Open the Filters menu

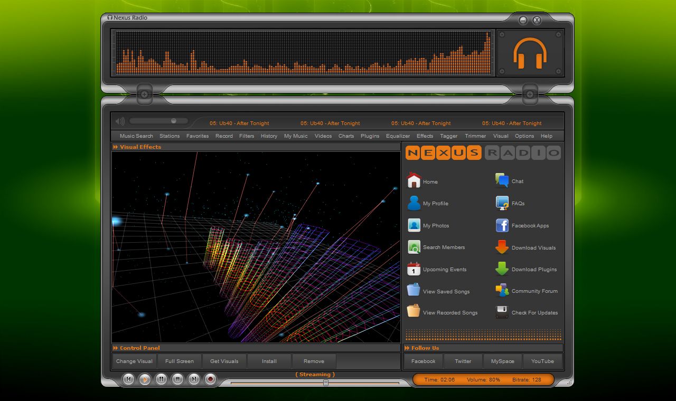coord(247,136)
